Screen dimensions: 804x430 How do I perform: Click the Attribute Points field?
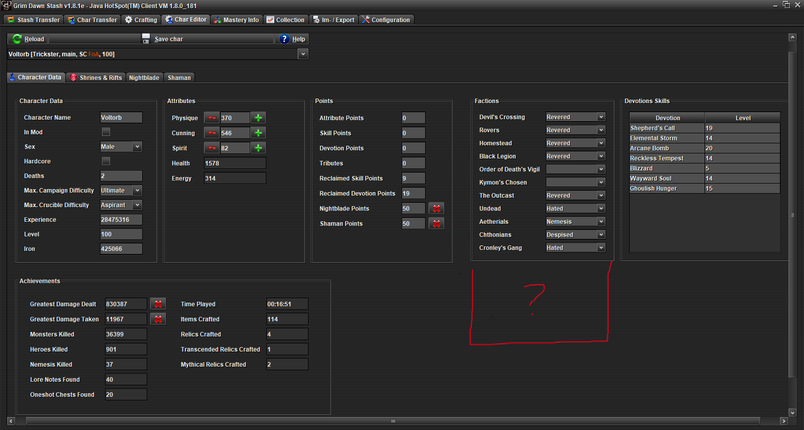[x=413, y=118]
